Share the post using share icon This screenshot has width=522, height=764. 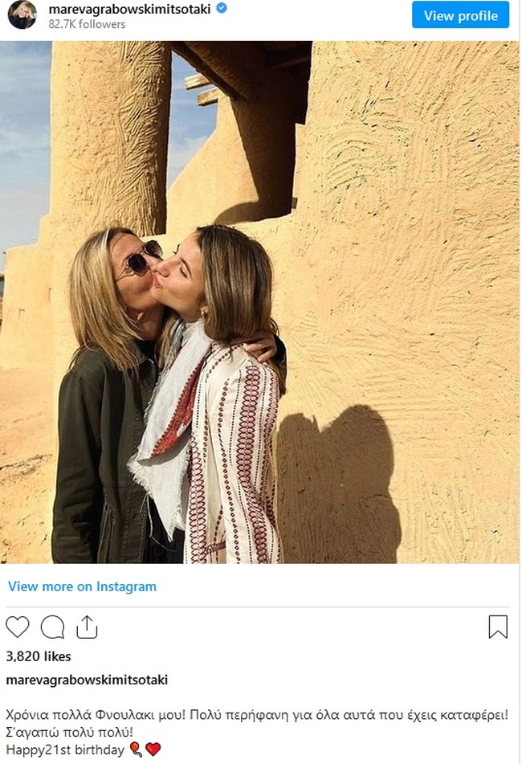point(88,627)
